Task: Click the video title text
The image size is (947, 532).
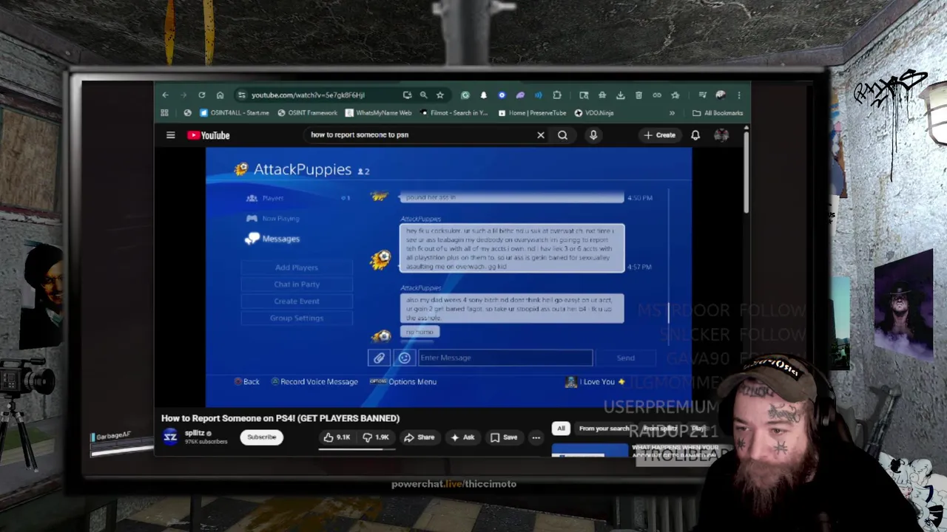Action: click(280, 418)
